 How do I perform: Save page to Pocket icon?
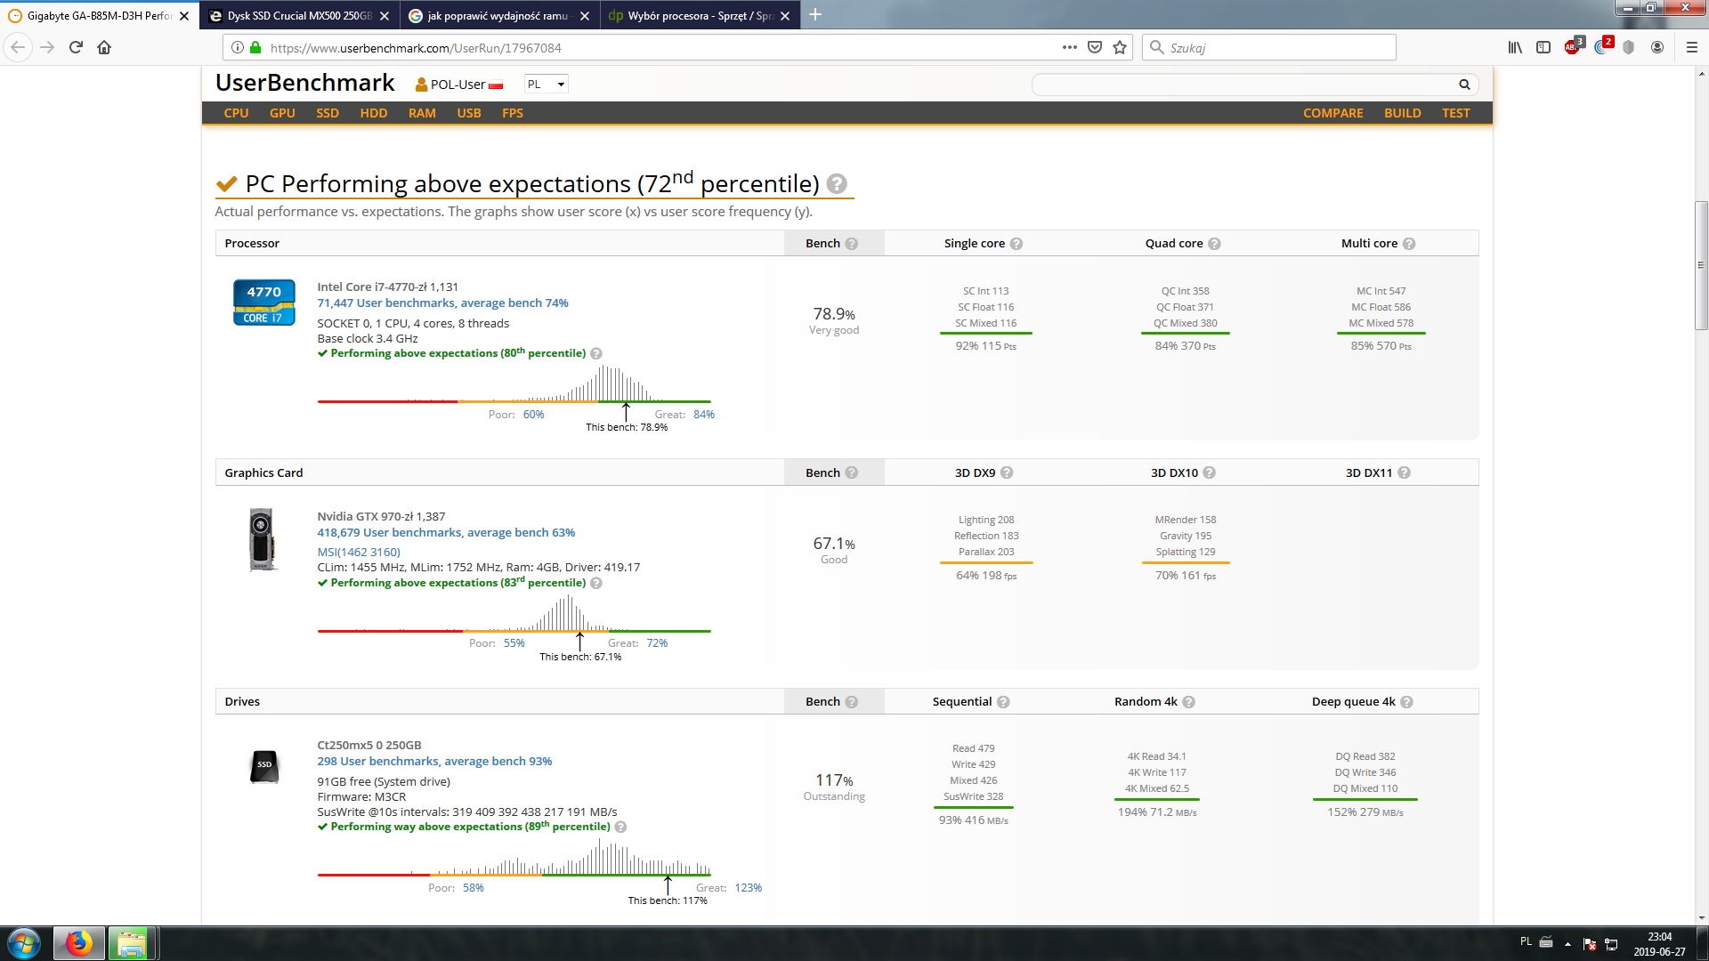click(x=1095, y=47)
